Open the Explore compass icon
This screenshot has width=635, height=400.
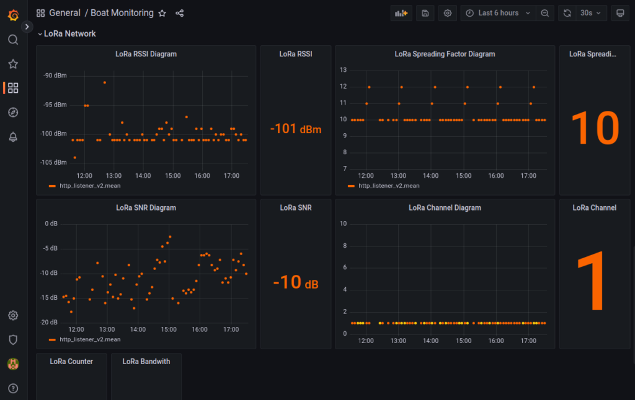(x=12, y=112)
